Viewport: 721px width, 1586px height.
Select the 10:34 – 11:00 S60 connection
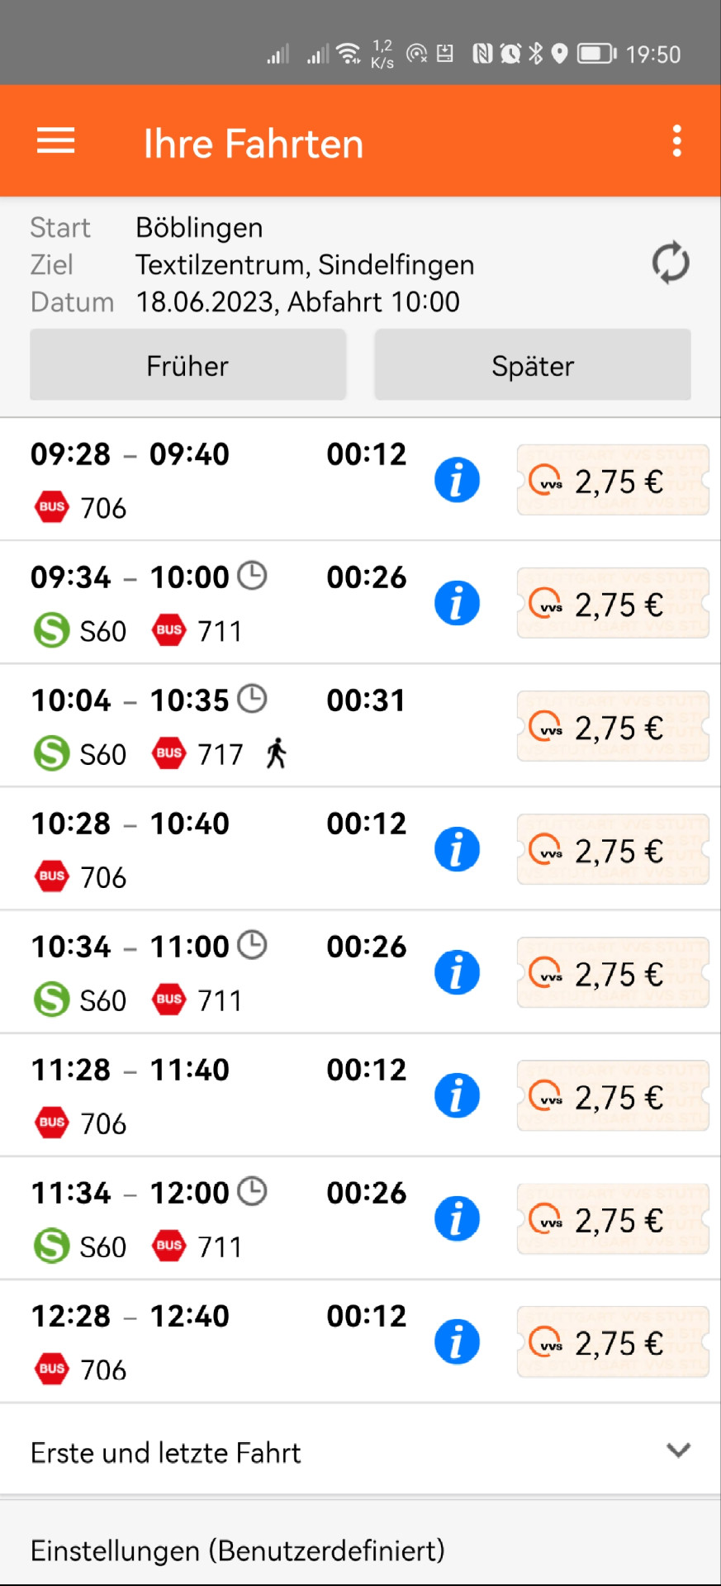215,972
